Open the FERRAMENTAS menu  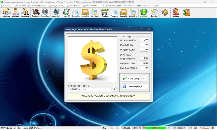point(144,5)
